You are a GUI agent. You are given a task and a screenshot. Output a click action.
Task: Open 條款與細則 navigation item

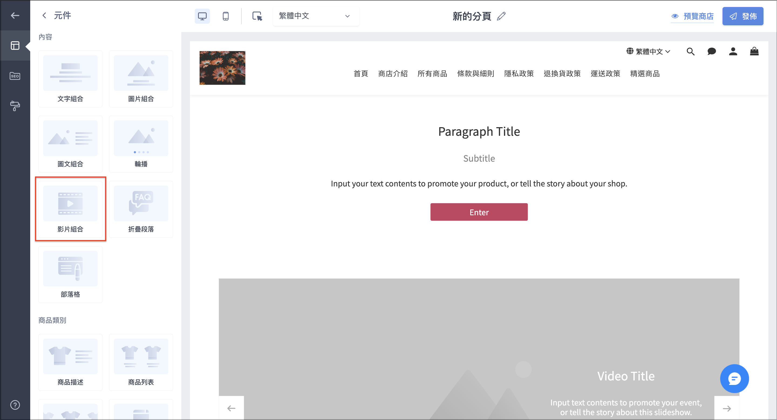coord(476,74)
